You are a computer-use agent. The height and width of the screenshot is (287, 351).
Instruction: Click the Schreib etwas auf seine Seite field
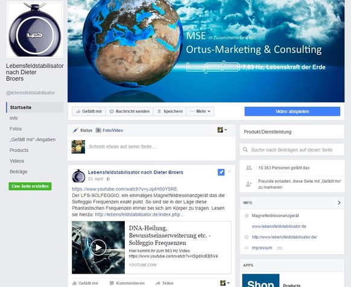coord(122,147)
